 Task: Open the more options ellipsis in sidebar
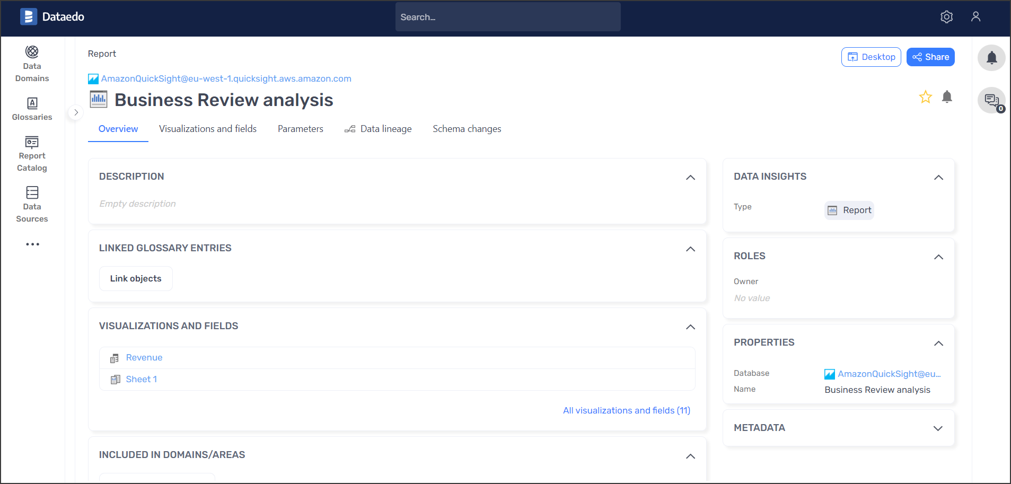click(x=32, y=244)
